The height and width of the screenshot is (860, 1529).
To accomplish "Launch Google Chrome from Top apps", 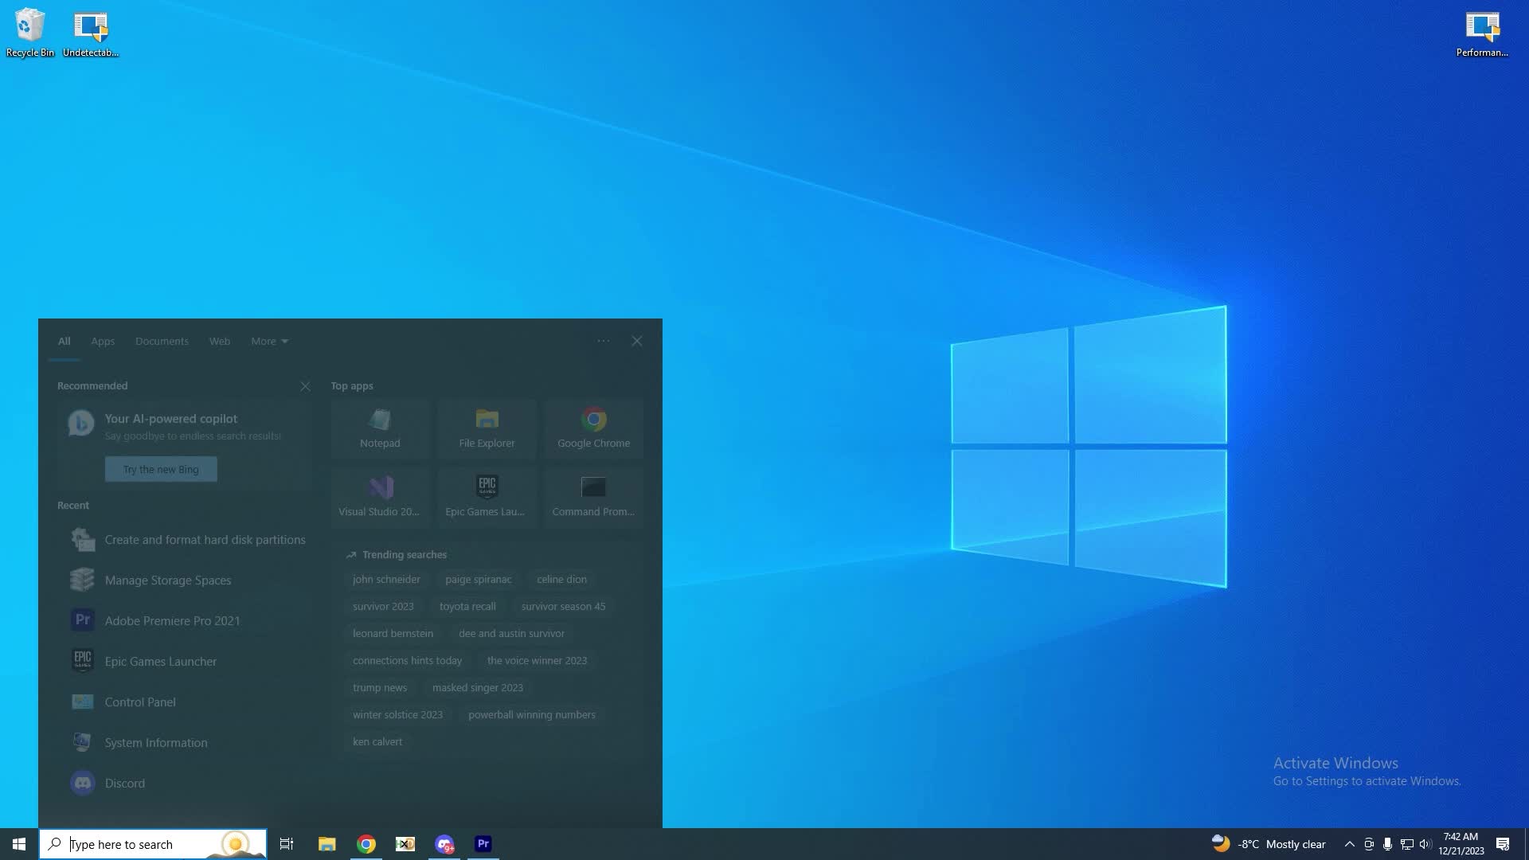I will (592, 428).
